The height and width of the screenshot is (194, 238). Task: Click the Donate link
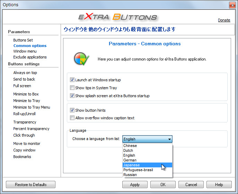224,20
